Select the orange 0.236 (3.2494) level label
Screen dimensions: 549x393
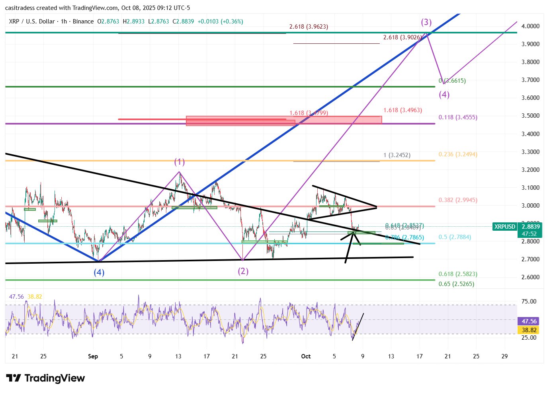pos(458,154)
